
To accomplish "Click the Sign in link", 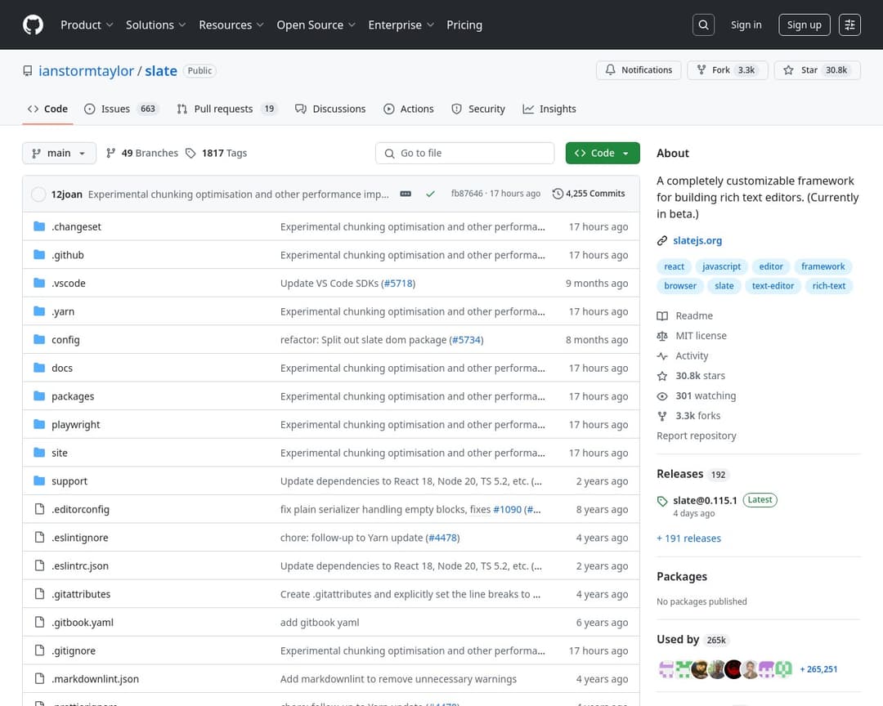I will pyautogui.click(x=746, y=25).
